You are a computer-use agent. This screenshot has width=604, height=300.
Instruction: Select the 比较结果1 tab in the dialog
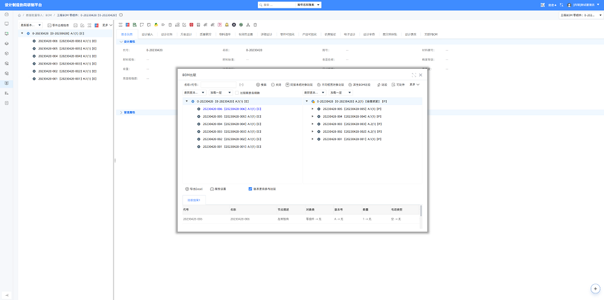click(194, 200)
